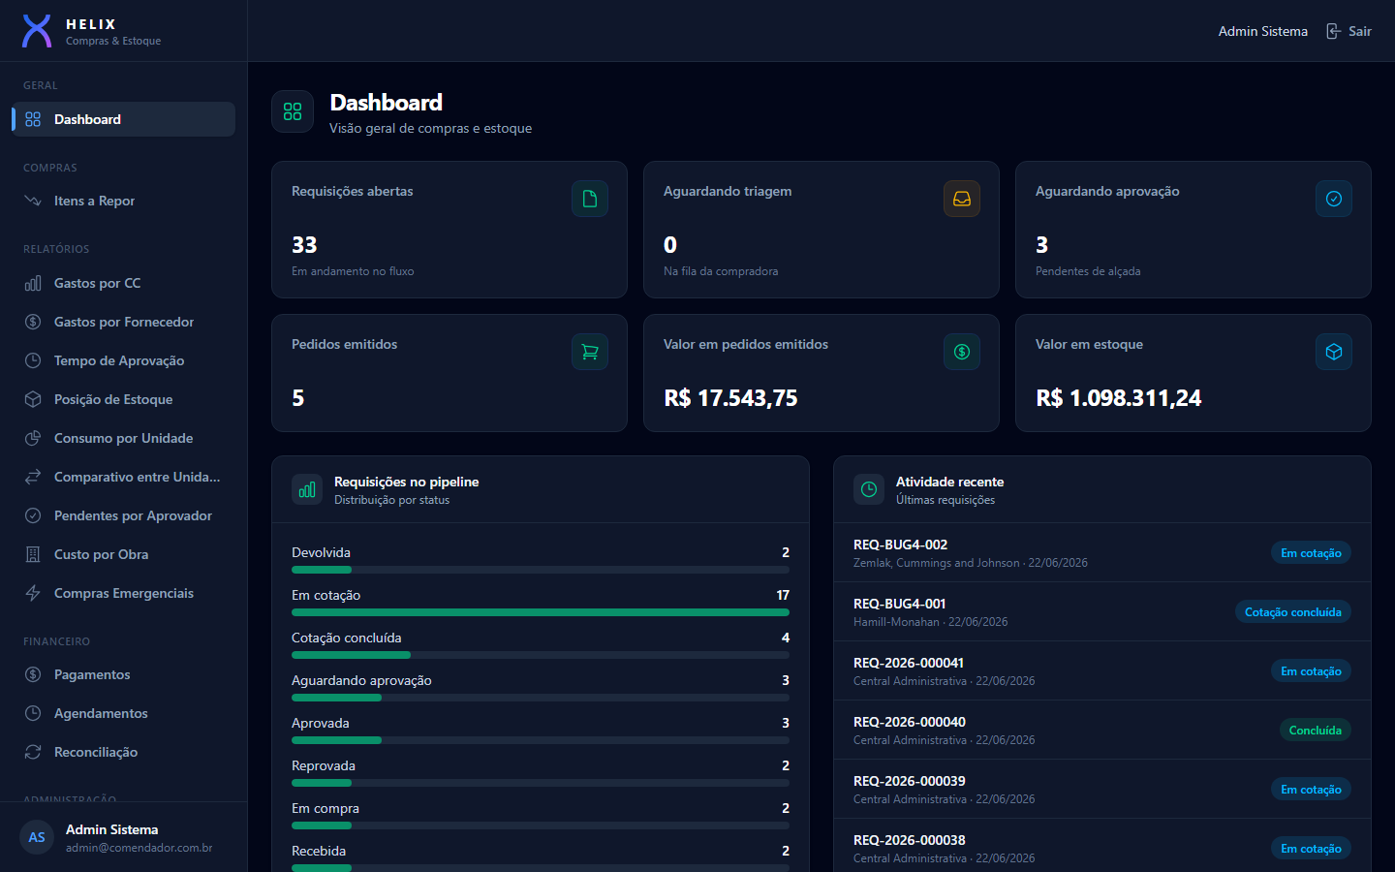Click the Em cotação progress bar
The width and height of the screenshot is (1395, 872).
[541, 612]
